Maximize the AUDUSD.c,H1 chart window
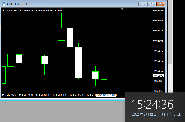 [x=151, y=4]
